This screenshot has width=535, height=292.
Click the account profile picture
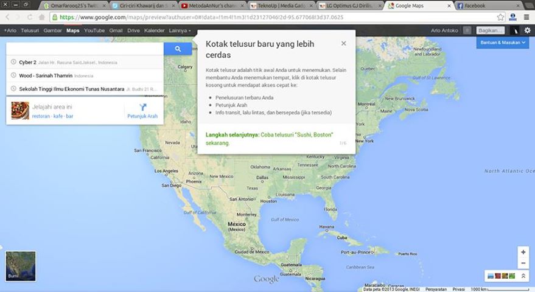click(514, 30)
